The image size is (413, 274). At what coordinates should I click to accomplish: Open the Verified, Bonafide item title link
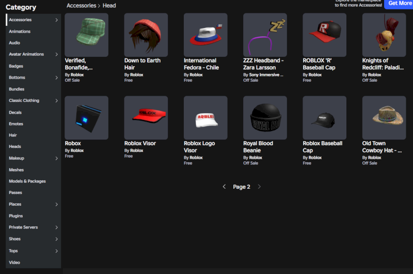(x=78, y=64)
